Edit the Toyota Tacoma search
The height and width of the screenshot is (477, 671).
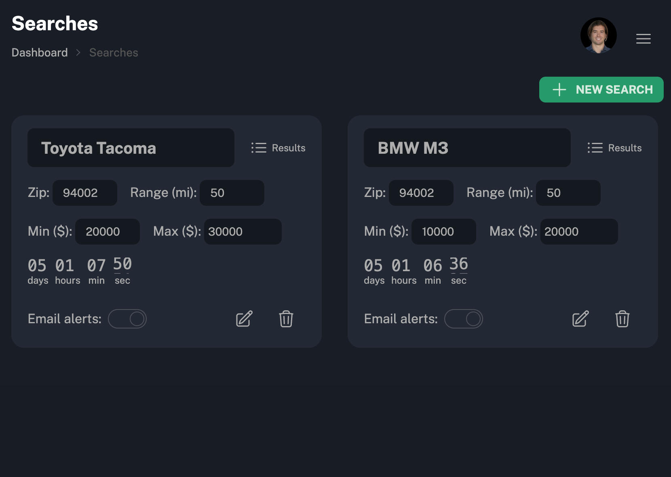pos(244,319)
